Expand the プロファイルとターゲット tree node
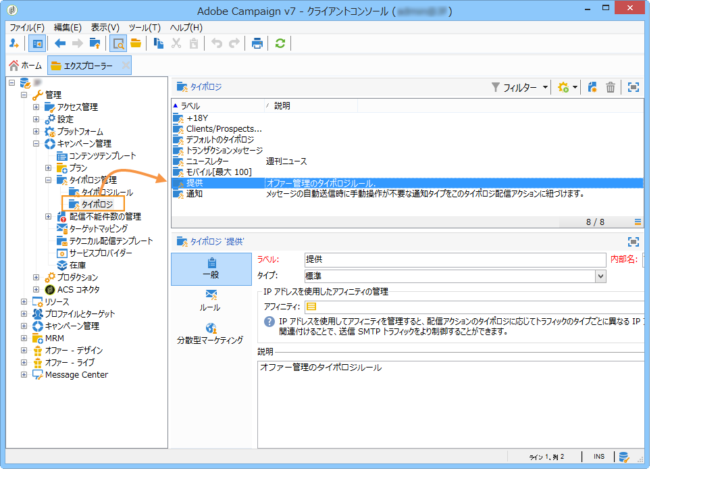The width and height of the screenshot is (722, 479). (x=24, y=313)
